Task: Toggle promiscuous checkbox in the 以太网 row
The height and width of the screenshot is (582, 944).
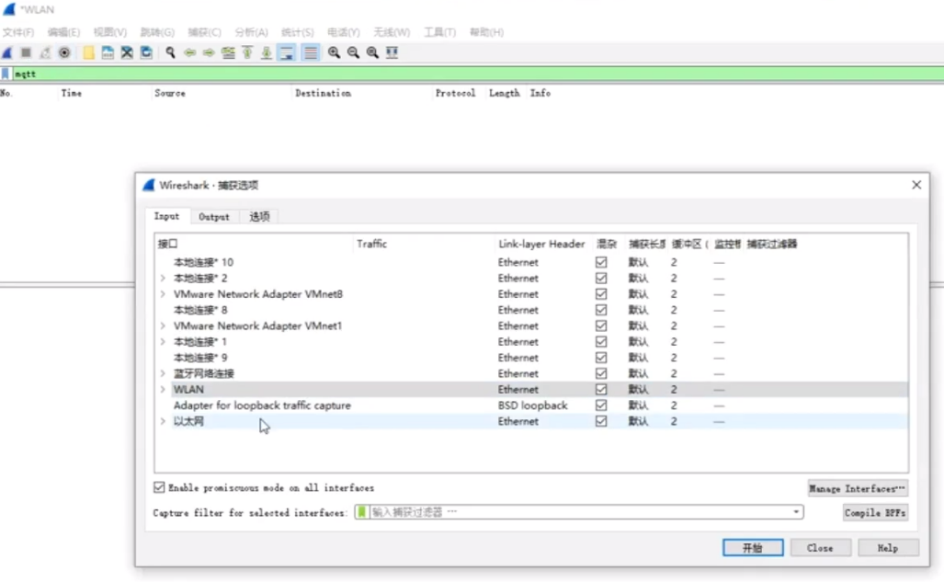Action: click(x=601, y=422)
